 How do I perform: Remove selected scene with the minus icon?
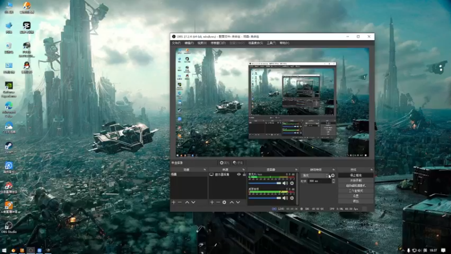(x=180, y=203)
